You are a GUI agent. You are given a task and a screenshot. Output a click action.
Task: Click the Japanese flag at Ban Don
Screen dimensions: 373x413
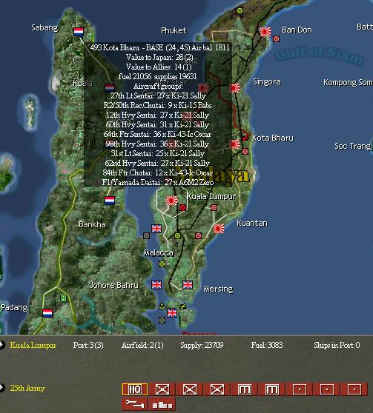coord(265,32)
